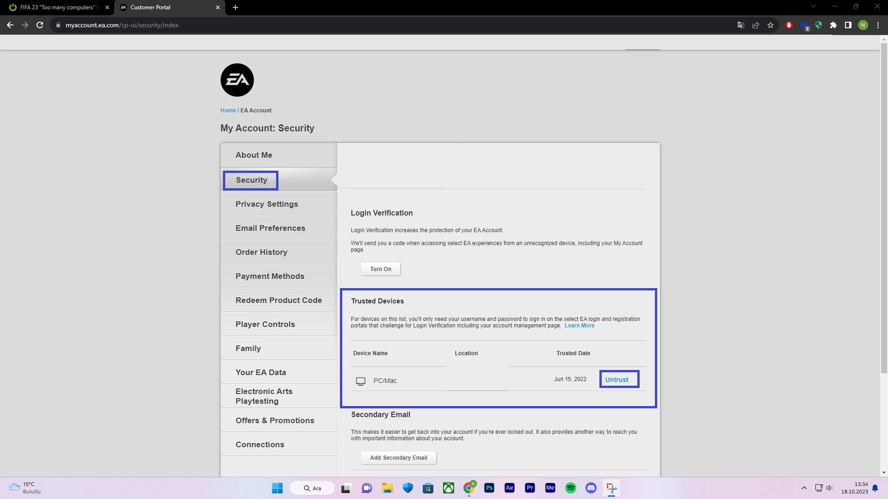The width and height of the screenshot is (888, 499).
Task: Go back in browser history
Action: point(10,25)
